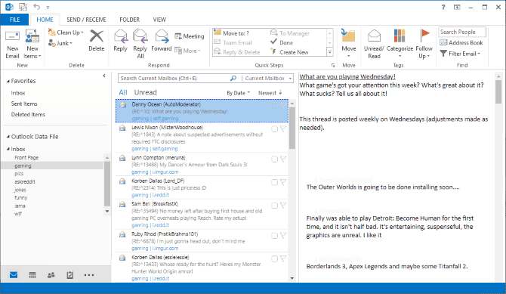This screenshot has width=506, height=294.
Task: Forward the selected email
Action: coord(162,41)
